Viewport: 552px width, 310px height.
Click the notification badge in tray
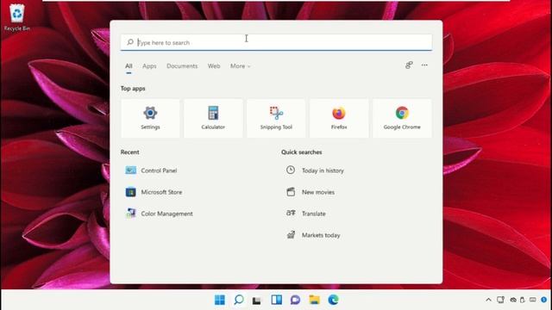(x=544, y=300)
